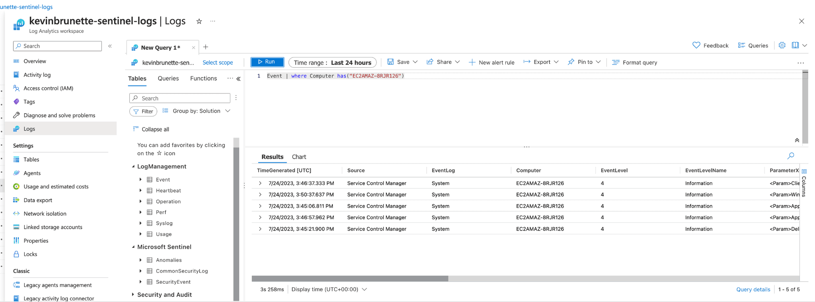The height and width of the screenshot is (302, 815).
Task: Open the settings gear icon
Action: (x=782, y=45)
